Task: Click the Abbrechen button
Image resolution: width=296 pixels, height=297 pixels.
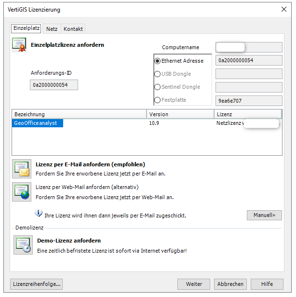Action: point(230,284)
